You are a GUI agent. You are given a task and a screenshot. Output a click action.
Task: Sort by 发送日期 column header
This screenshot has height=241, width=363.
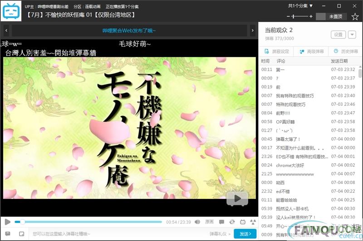tap(339, 61)
